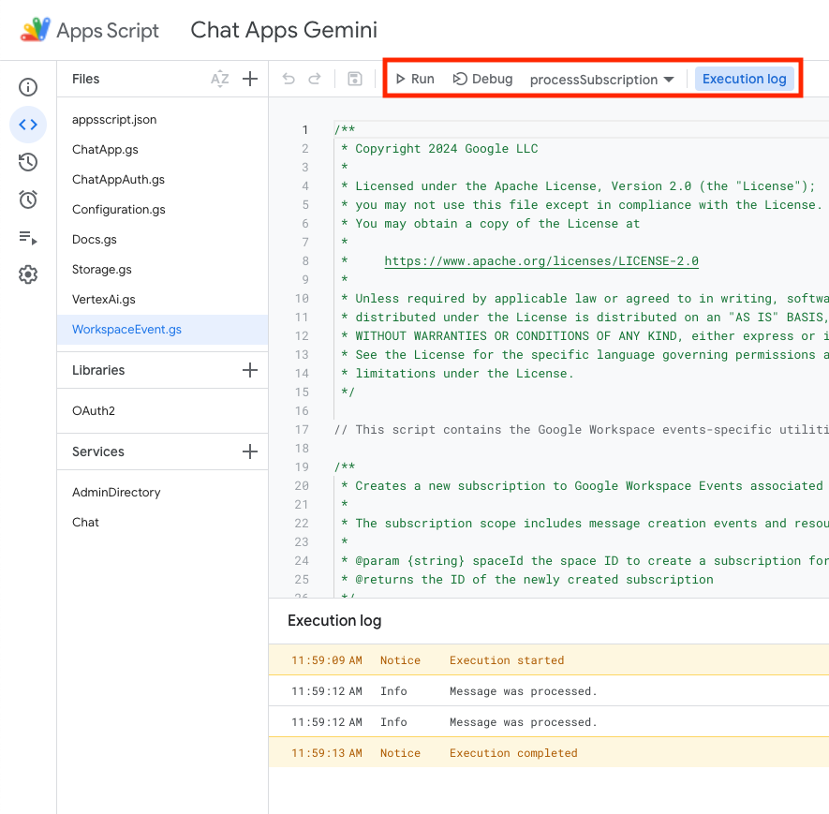Click the save project disk icon
Image resolution: width=829 pixels, height=814 pixels.
point(355,80)
